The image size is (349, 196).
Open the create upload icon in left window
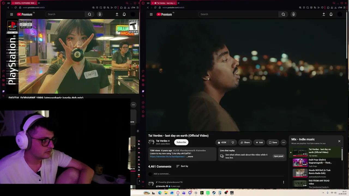click(117, 14)
